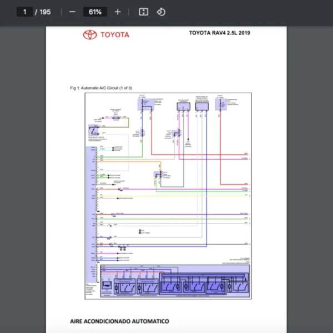Click the zoom out minus icon
This screenshot has width=333, height=333.
(x=72, y=12)
